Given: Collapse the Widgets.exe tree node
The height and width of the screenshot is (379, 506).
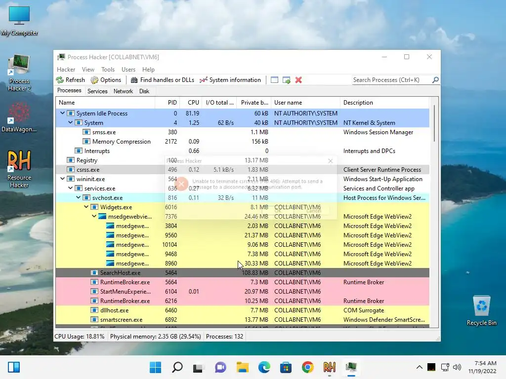Looking at the screenshot, I should pyautogui.click(x=86, y=207).
